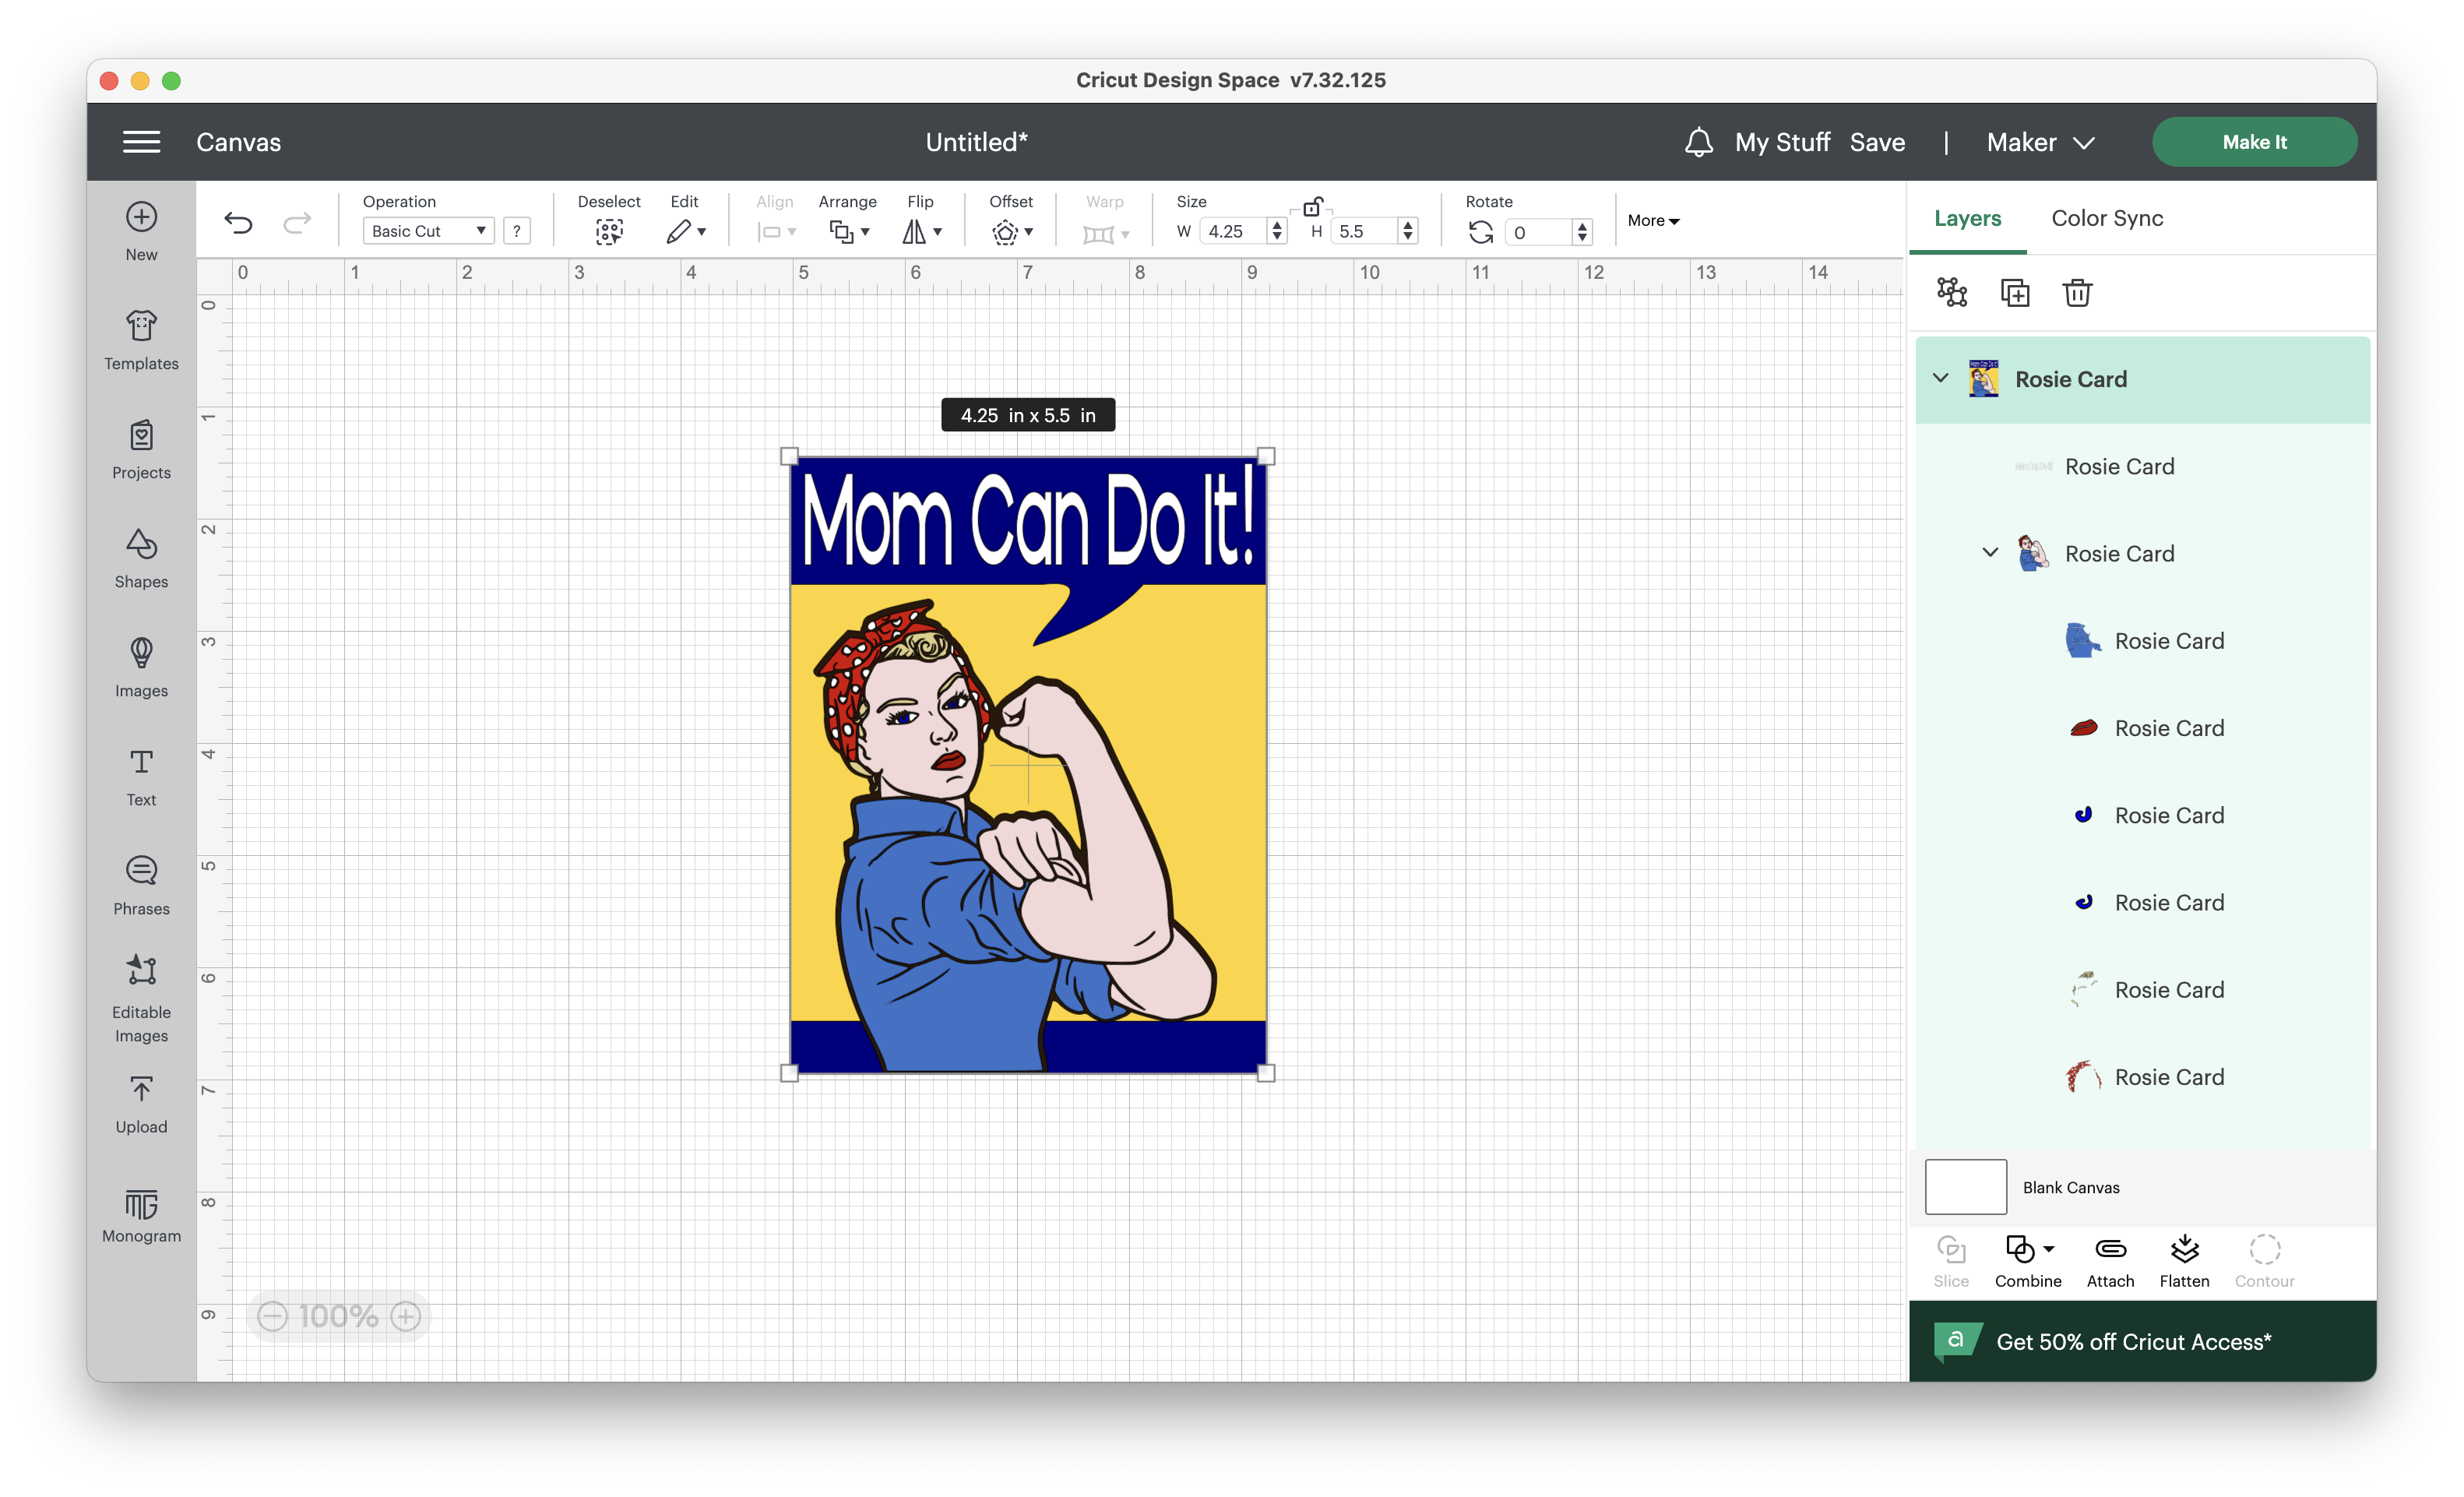Click the width value input field
This screenshot has height=1497, width=2464.
1237,230
